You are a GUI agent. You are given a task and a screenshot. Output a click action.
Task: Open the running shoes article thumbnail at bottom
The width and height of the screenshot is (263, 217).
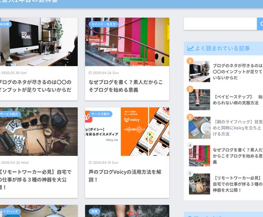point(127,211)
